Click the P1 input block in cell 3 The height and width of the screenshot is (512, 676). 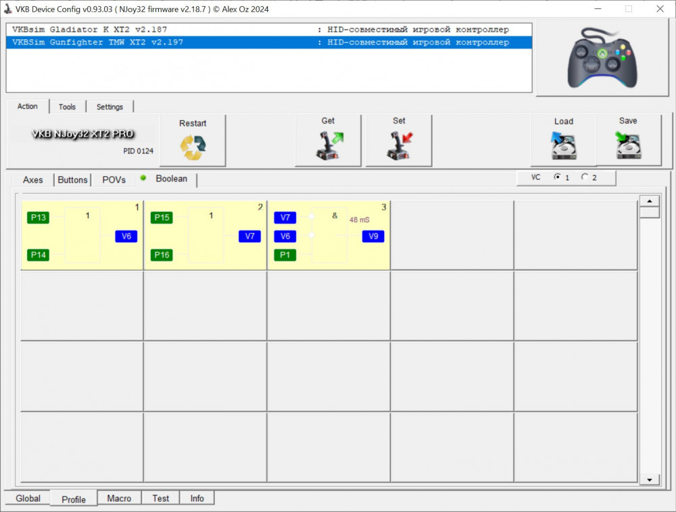tap(285, 255)
